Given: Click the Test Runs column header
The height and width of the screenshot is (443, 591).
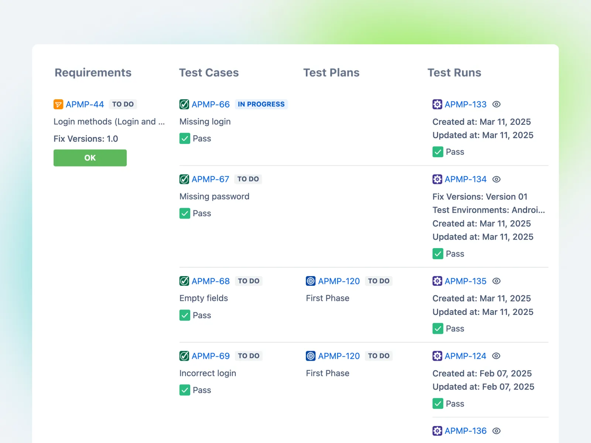Looking at the screenshot, I should [454, 73].
